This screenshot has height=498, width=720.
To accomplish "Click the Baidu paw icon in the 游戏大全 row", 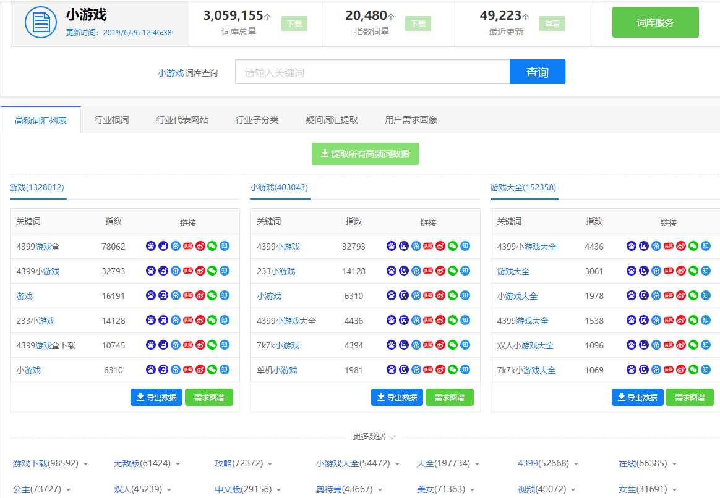I will (632, 271).
